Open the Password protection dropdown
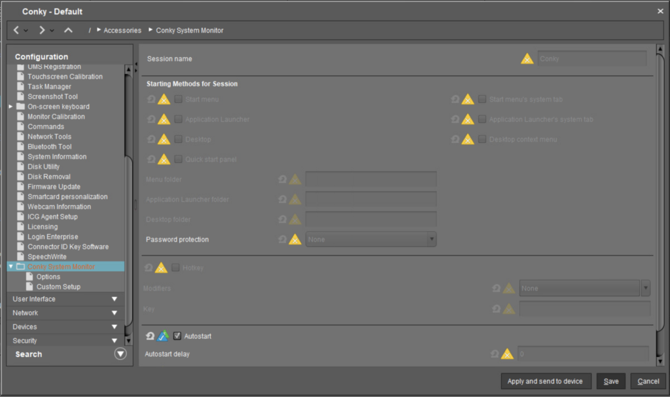The height and width of the screenshot is (397, 670). (x=371, y=240)
